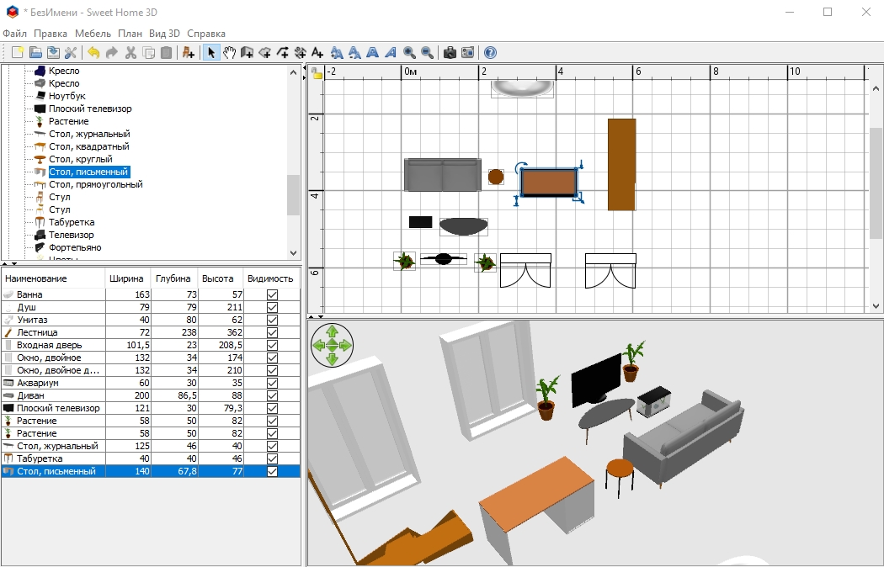Paste from the clipboard
This screenshot has width=884, height=567.
(167, 52)
